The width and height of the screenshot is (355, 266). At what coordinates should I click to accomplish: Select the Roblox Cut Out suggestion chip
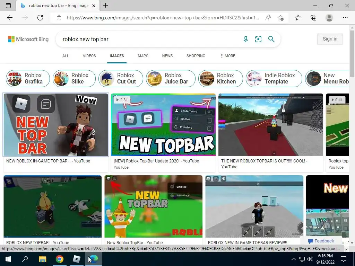(x=121, y=79)
